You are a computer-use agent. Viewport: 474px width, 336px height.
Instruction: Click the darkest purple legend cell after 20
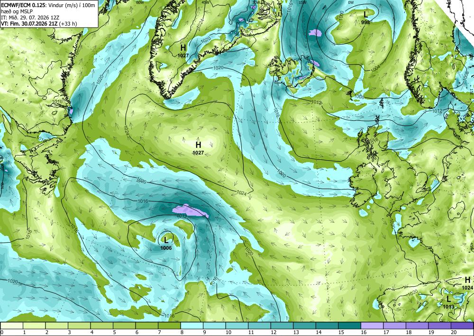[x=462, y=326]
